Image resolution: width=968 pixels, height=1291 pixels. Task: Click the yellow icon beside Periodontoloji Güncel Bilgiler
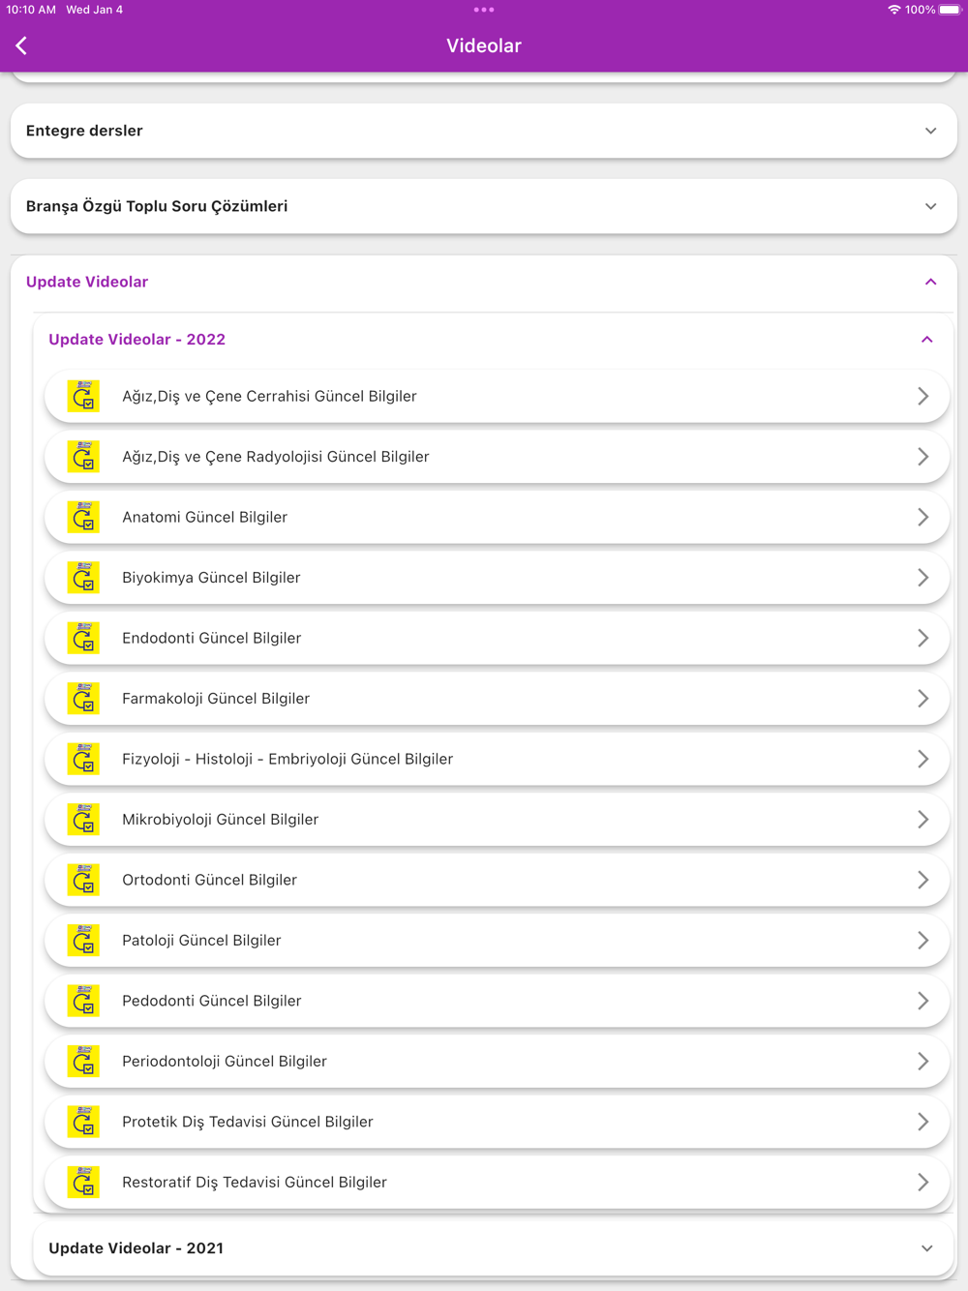pos(83,1062)
